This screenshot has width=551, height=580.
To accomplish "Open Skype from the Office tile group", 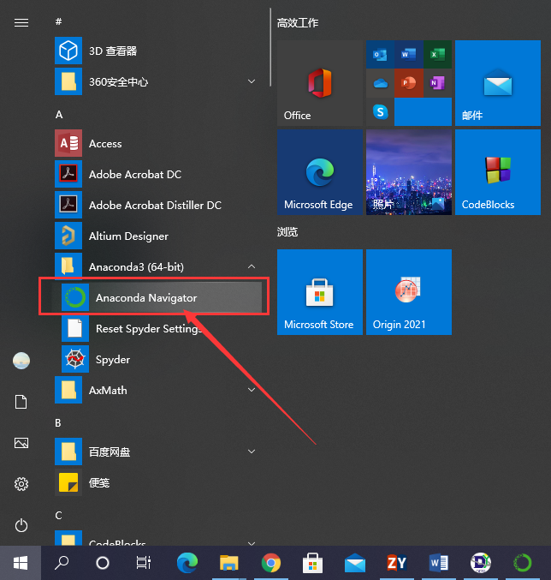I will (x=380, y=111).
